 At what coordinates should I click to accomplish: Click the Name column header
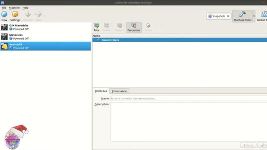180,36
